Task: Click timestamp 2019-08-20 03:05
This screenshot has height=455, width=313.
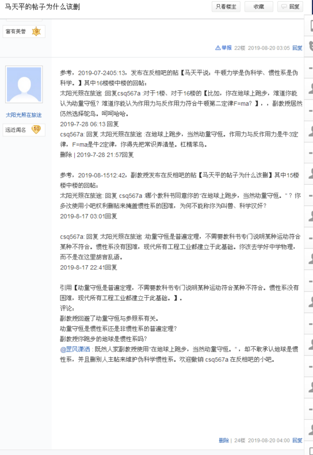Action: click(269, 48)
